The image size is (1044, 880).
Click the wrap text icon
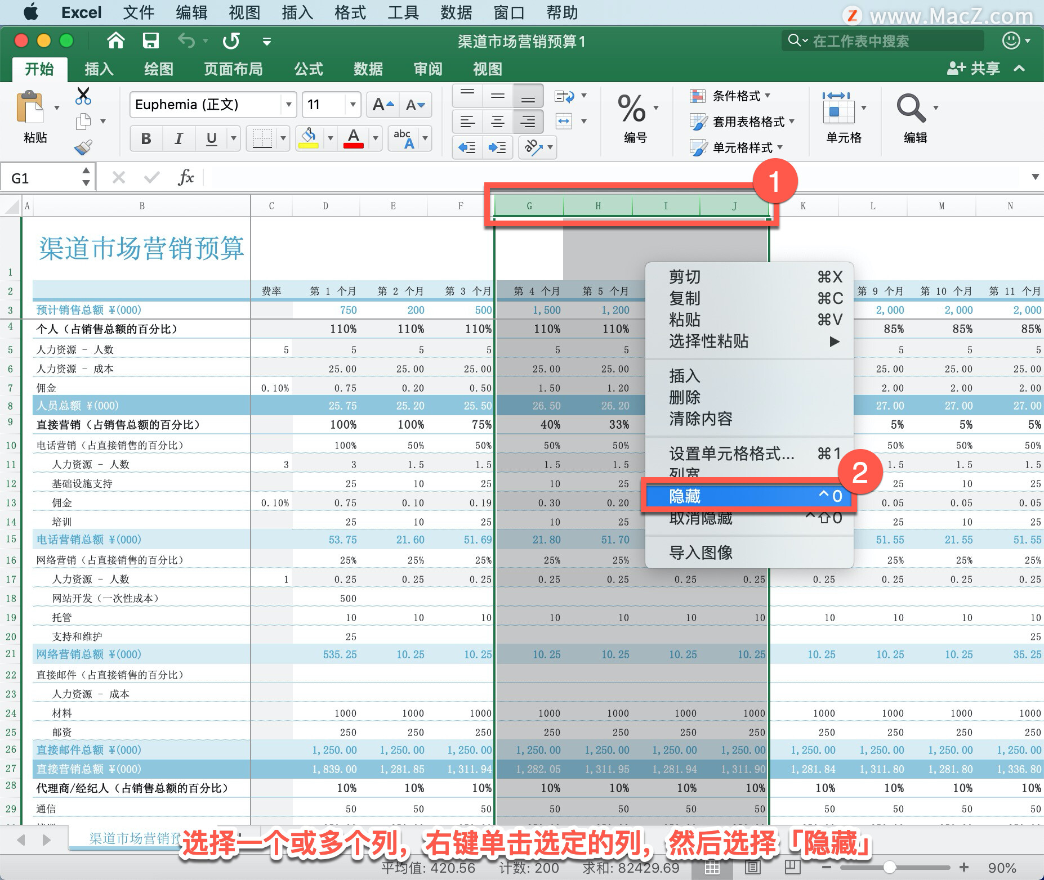click(x=564, y=97)
